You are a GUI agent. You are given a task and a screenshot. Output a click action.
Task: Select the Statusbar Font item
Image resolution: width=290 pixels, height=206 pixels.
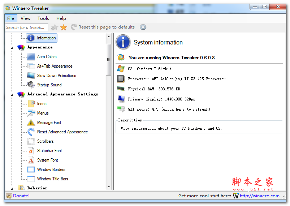coord(49,151)
